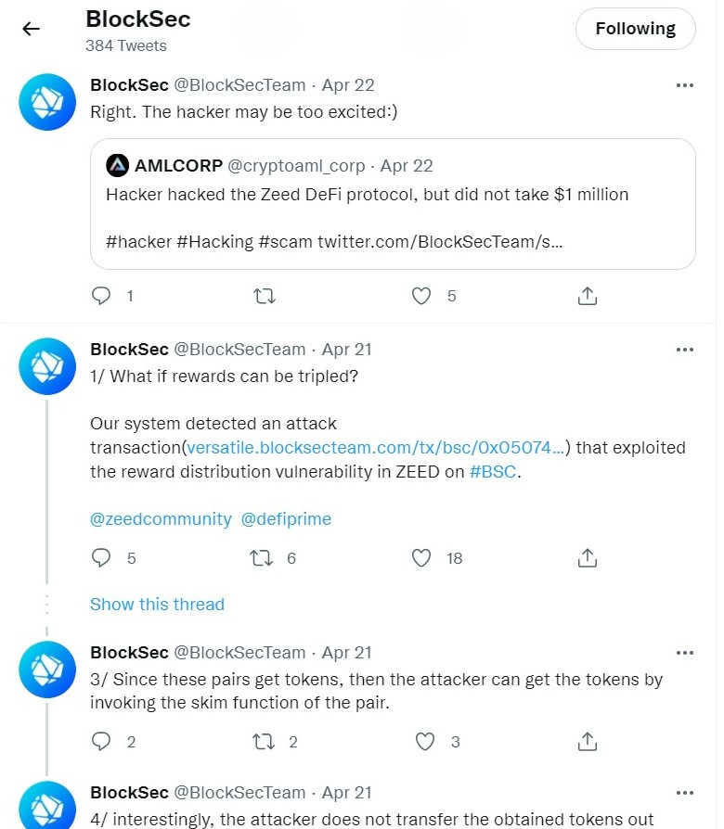Click BlockSec avatar on the Apr 22 tweet
724x829 pixels.
click(46, 101)
